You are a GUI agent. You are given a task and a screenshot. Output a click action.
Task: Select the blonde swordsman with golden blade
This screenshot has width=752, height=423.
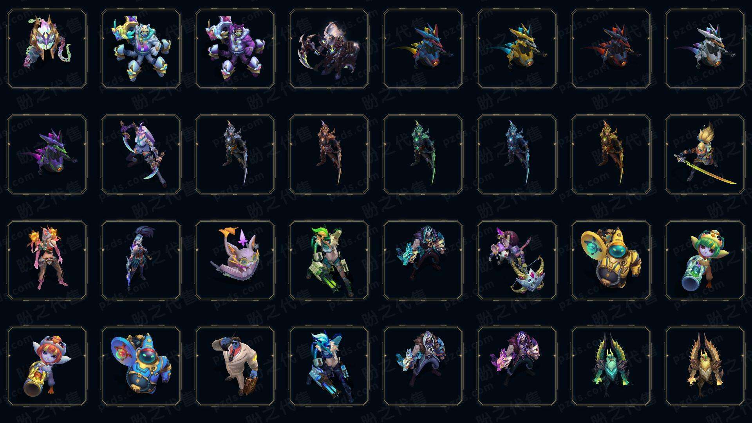click(x=705, y=155)
